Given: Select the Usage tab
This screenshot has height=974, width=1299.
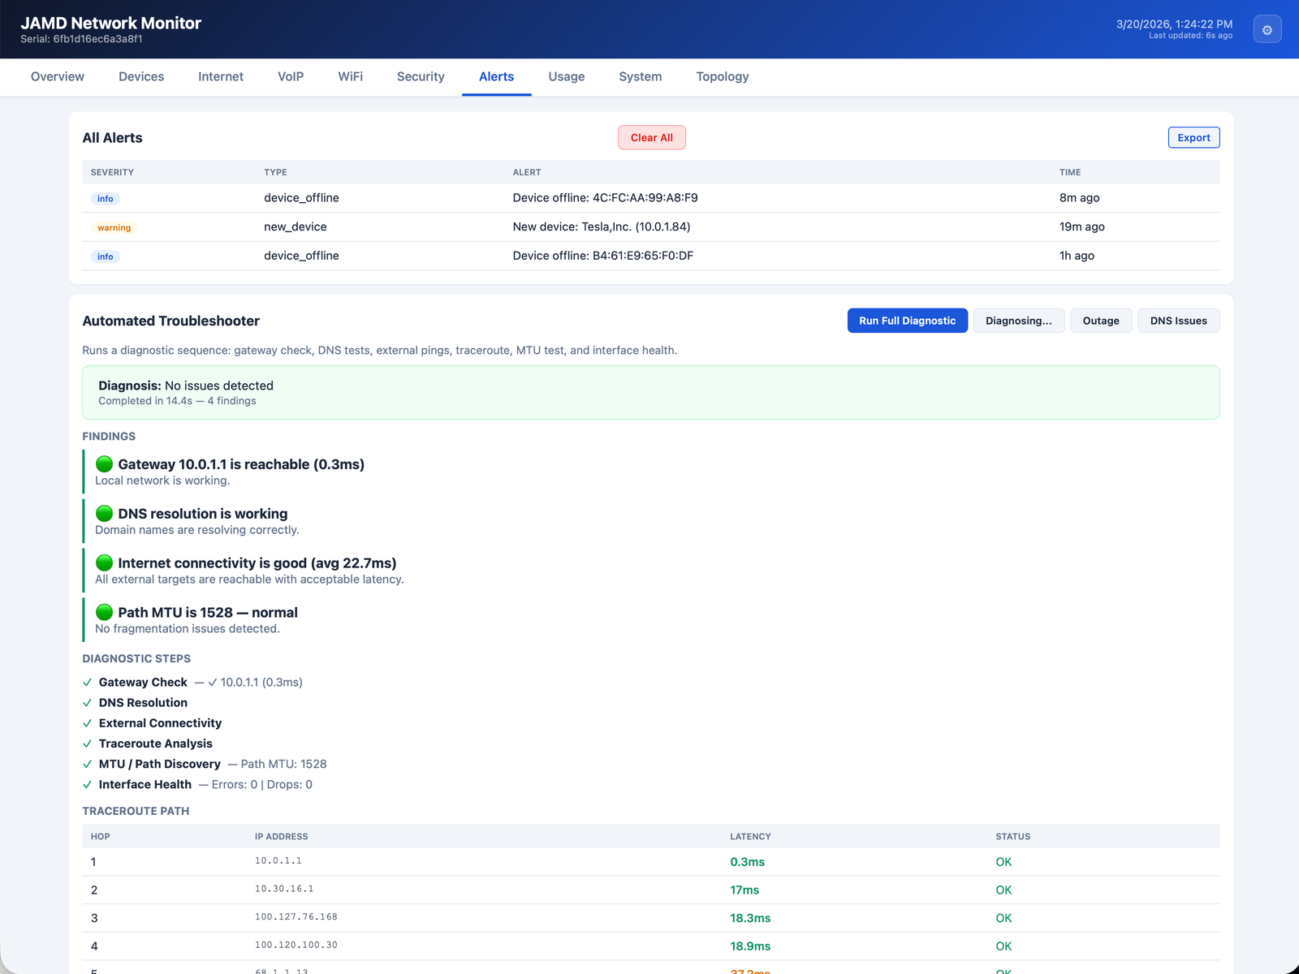Looking at the screenshot, I should 566,76.
